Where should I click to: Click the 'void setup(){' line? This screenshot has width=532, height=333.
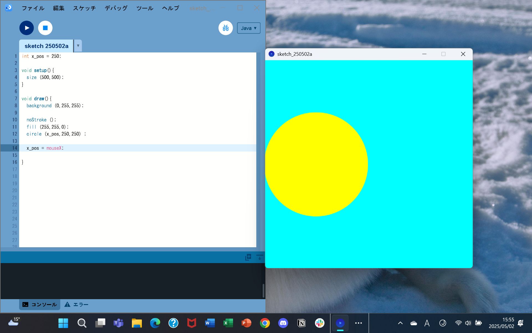pyautogui.click(x=38, y=70)
